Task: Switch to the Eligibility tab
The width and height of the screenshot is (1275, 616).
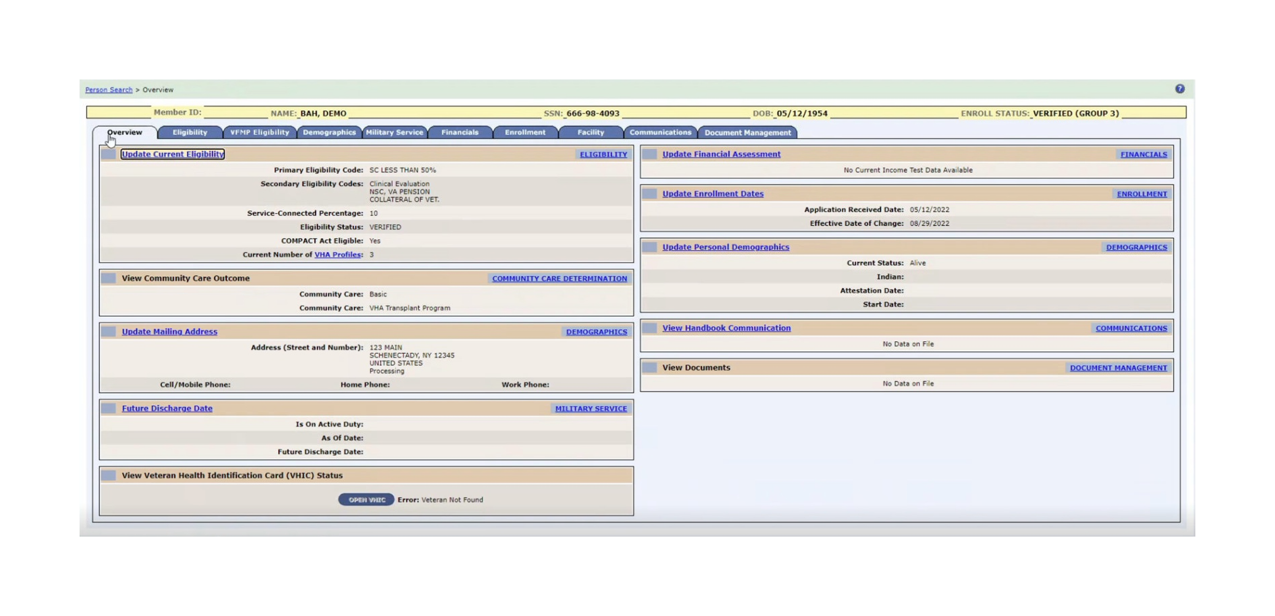Action: pyautogui.click(x=190, y=132)
